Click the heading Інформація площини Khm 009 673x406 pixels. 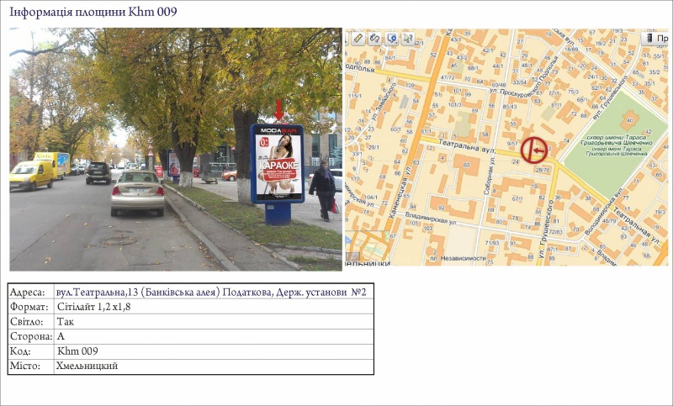pos(93,12)
